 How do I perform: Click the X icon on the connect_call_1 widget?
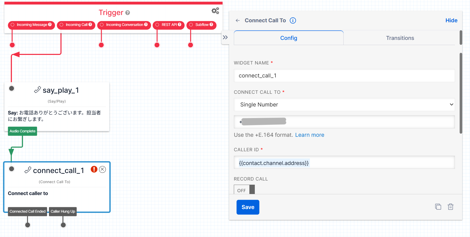[102, 169]
